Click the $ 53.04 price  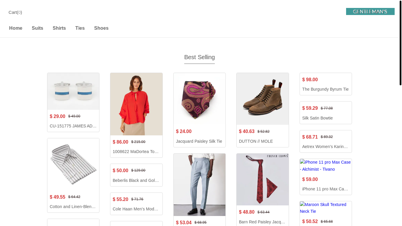click(x=184, y=223)
